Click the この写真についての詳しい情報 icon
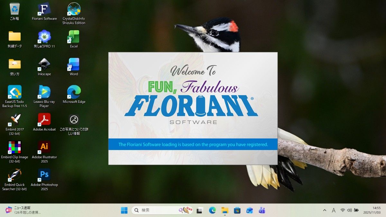Image resolution: width=386 pixels, height=217 pixels. pos(74,120)
